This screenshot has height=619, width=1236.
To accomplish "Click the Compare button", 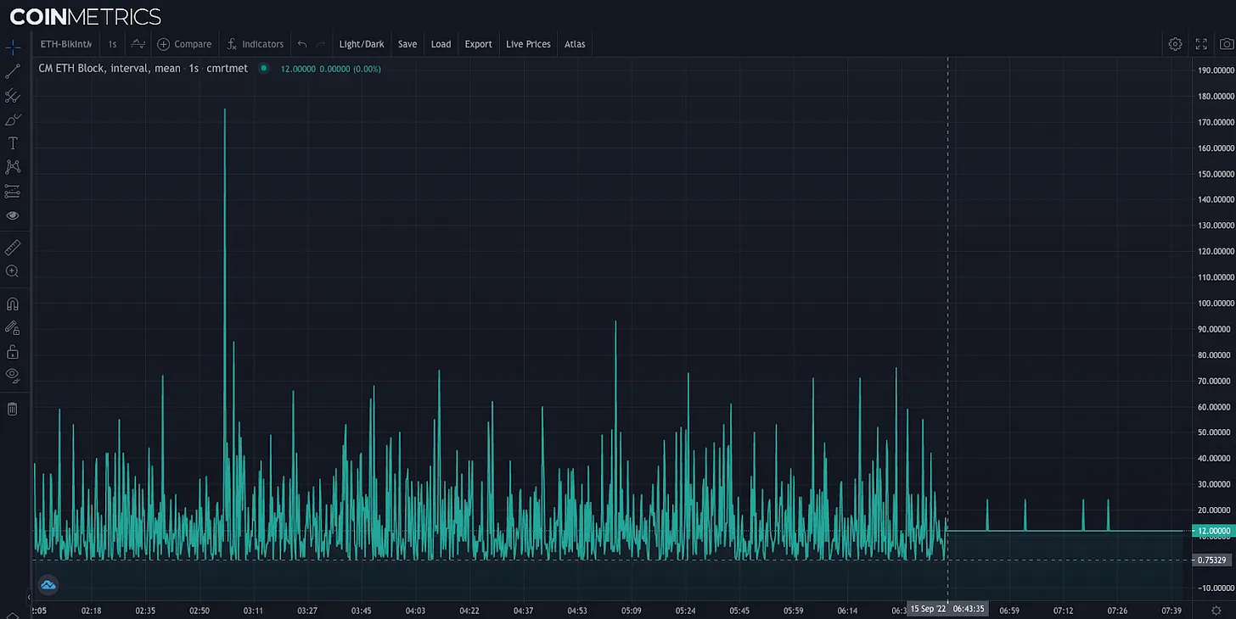I will tap(184, 44).
